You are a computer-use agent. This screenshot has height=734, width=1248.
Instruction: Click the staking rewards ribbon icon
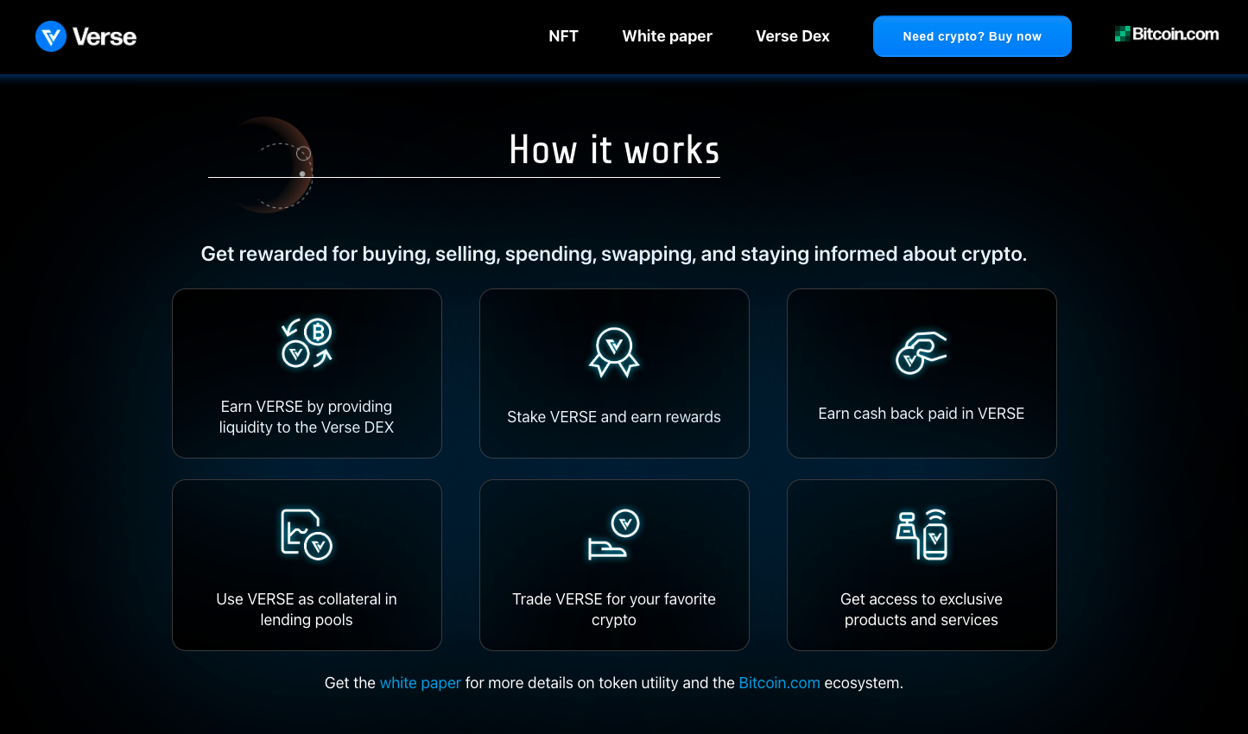[x=614, y=352]
